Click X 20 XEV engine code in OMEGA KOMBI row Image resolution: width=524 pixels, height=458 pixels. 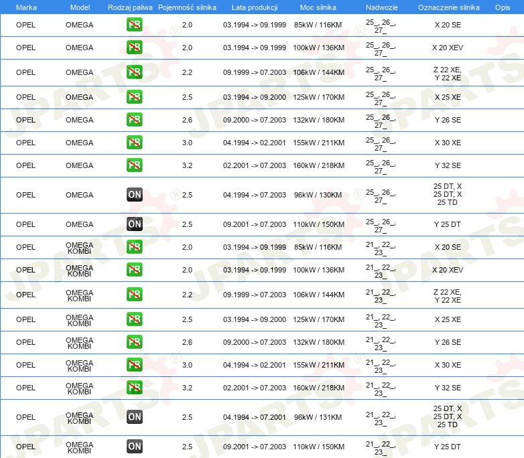pos(448,270)
